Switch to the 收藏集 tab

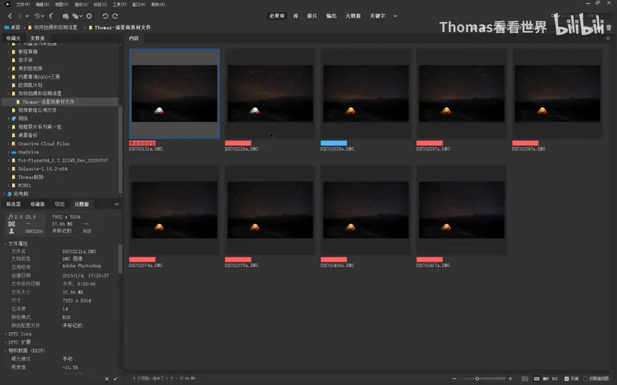pos(38,205)
